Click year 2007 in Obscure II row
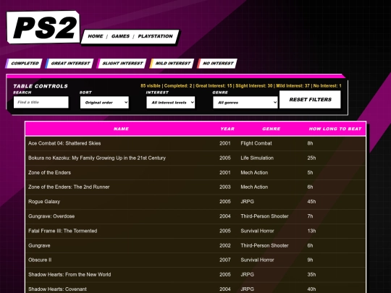Image resolution: width=391 pixels, height=293 pixels. tap(225, 260)
